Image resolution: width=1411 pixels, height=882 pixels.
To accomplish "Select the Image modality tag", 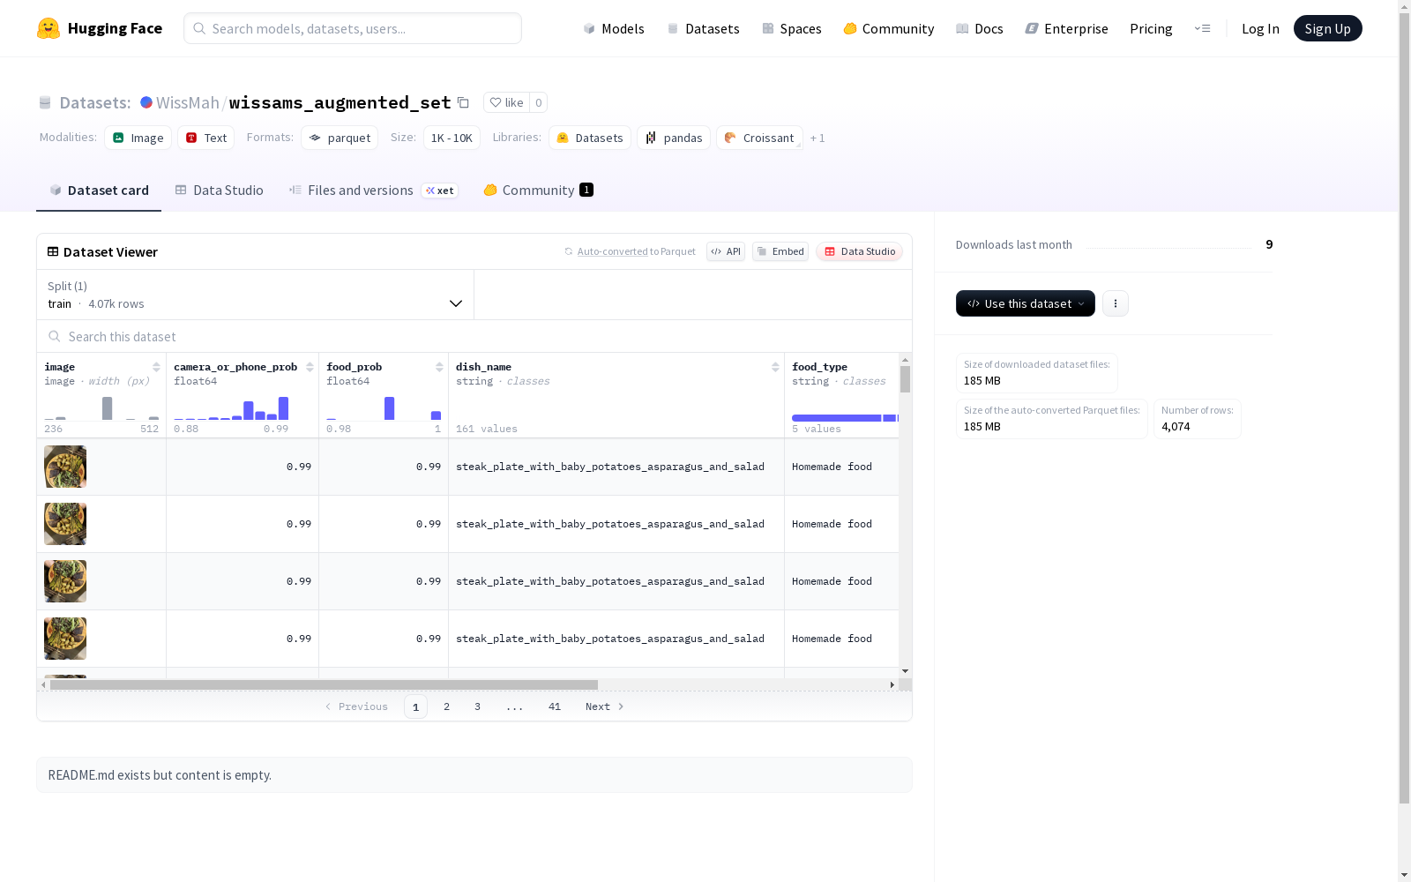I will pyautogui.click(x=138, y=138).
